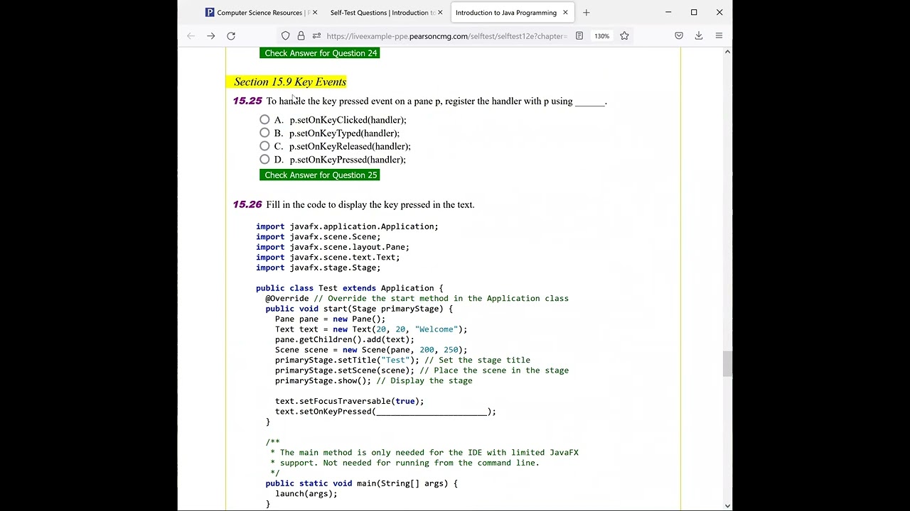
Task: Reset the 130% zoom level badge
Action: point(602,35)
